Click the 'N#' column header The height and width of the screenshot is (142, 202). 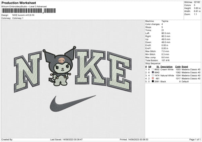(x=150, y=67)
